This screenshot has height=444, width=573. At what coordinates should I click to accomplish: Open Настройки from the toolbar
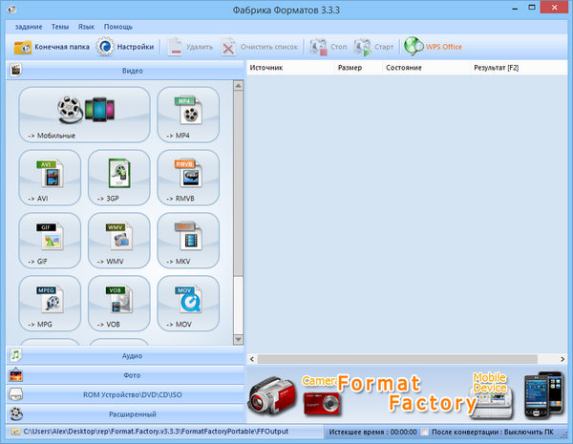[126, 46]
